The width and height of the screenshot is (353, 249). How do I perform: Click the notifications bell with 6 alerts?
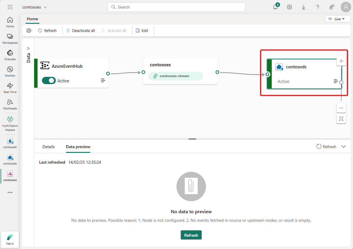275,7
